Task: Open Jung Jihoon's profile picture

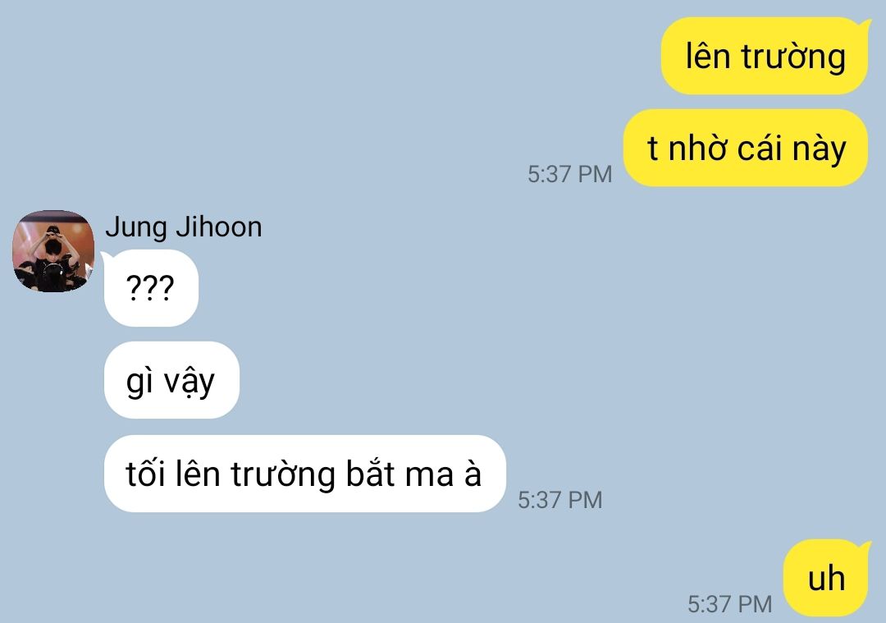Action: [53, 251]
